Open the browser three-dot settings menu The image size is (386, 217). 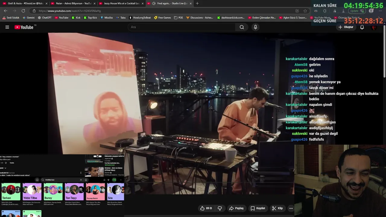(381, 11)
